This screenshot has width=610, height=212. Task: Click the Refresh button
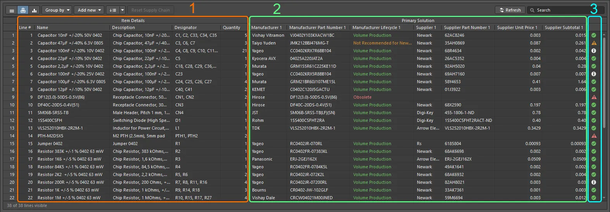click(x=510, y=10)
